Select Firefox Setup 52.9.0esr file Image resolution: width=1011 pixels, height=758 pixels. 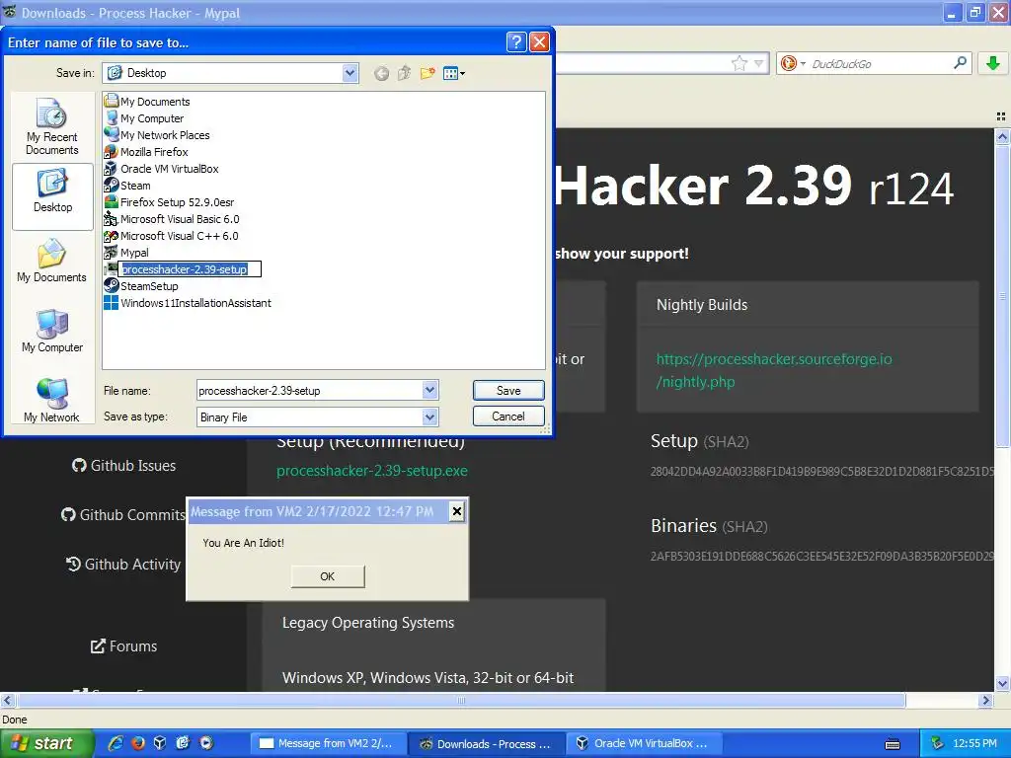pos(170,201)
